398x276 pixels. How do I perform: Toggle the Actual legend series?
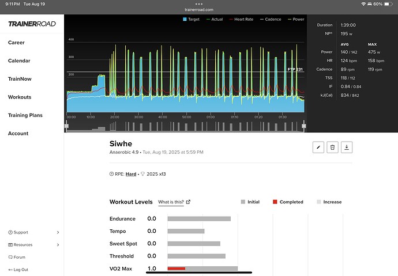[x=215, y=19]
